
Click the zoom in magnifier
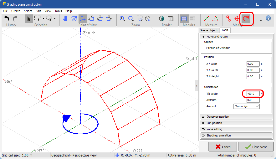click(122, 19)
